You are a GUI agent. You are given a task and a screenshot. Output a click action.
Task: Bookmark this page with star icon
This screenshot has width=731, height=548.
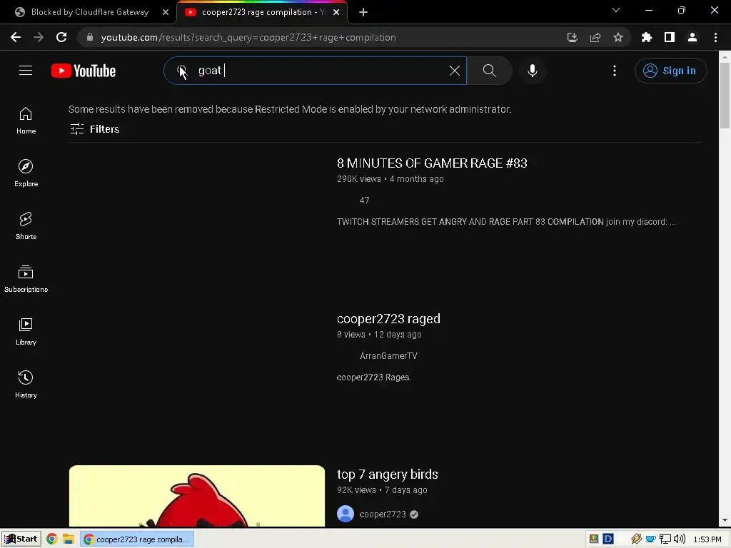click(x=618, y=37)
